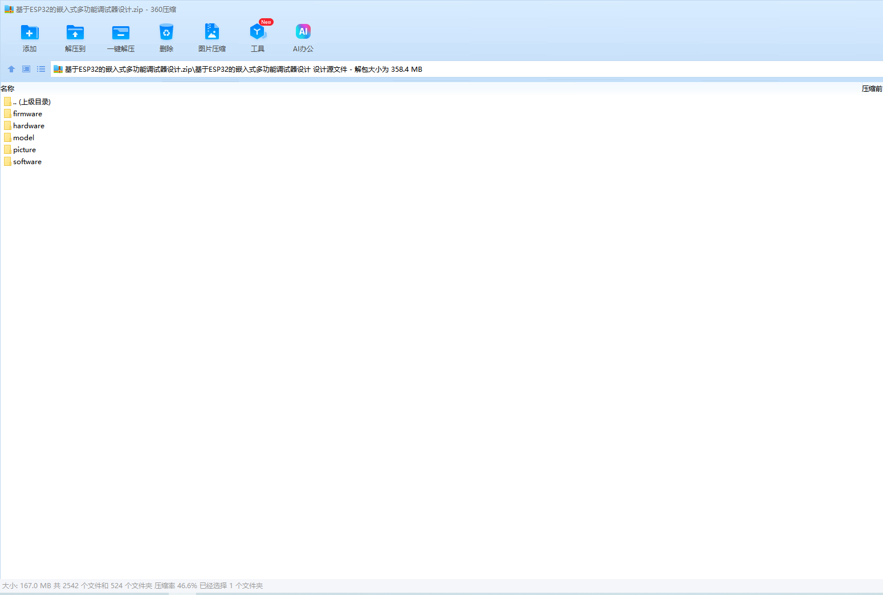Screen dimensions: 883x595
Task: Switch to large icon view mode
Action: [26, 69]
